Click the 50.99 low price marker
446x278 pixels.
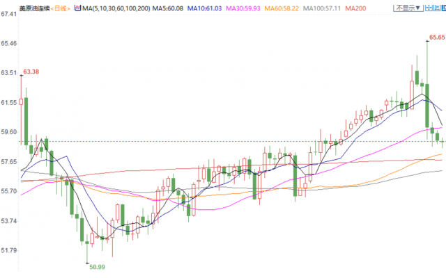[x=97, y=267]
